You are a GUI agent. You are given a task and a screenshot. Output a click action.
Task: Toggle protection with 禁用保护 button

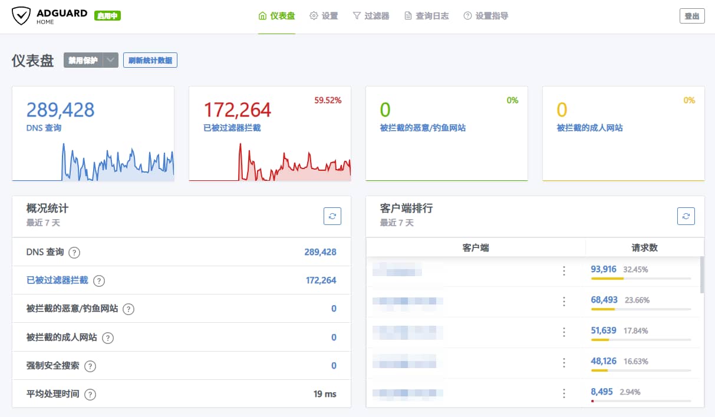point(83,60)
